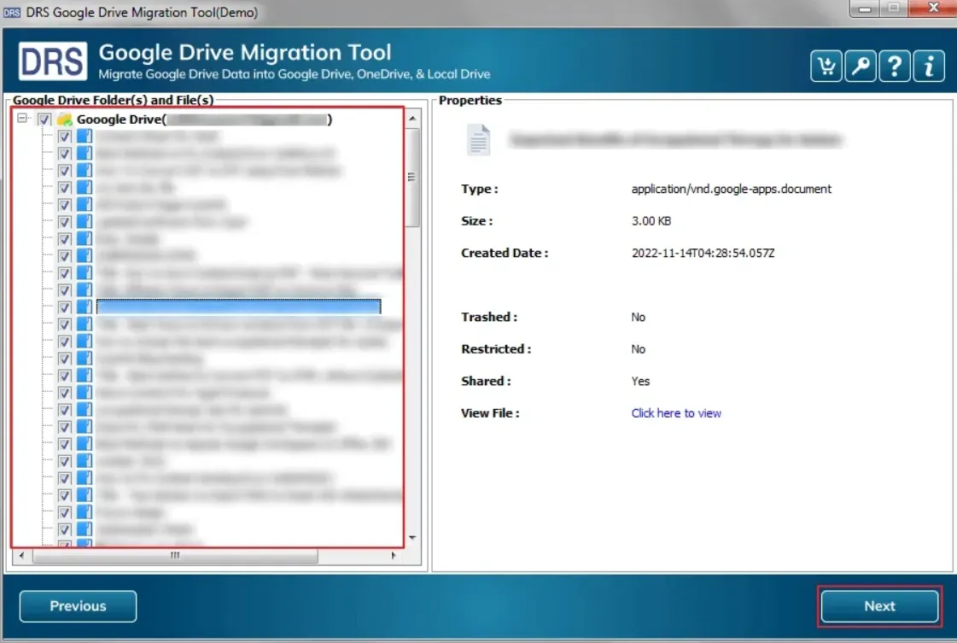Toggle checkbox of the highlighted file row
Image resolution: width=957 pixels, height=643 pixels.
(64, 307)
